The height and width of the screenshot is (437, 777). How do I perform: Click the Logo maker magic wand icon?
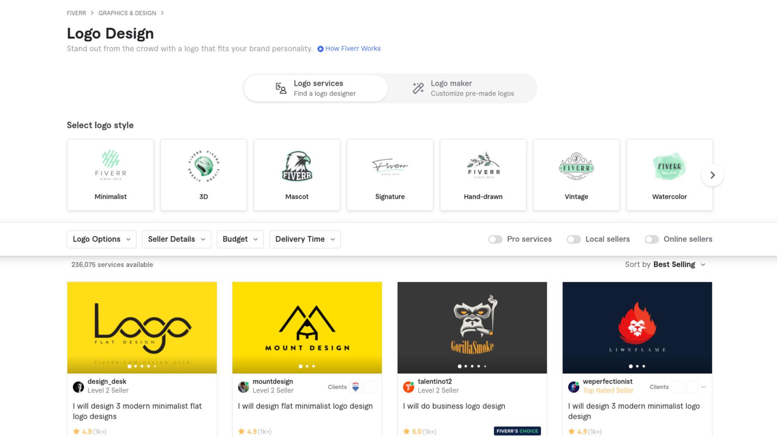coord(418,88)
